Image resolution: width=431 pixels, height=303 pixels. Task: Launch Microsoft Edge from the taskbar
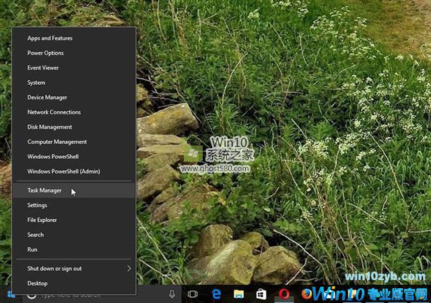click(x=217, y=294)
